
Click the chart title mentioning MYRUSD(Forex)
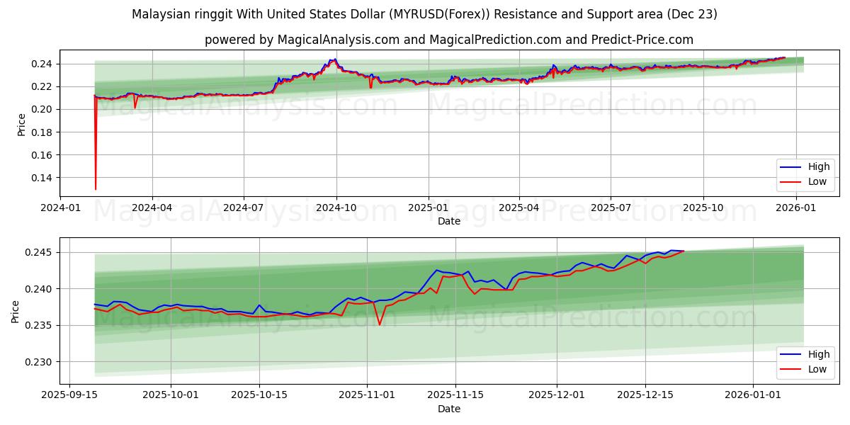[425, 13]
